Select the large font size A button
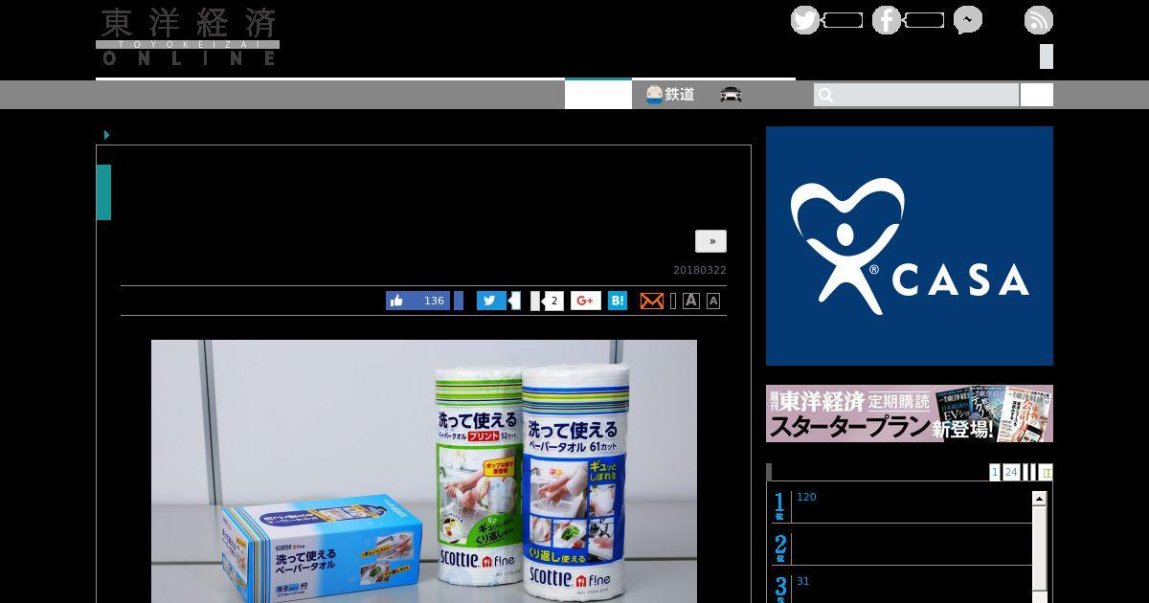The width and height of the screenshot is (1149, 603). pos(691,301)
